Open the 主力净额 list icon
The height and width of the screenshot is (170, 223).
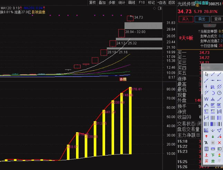pyautogui.click(x=198, y=135)
